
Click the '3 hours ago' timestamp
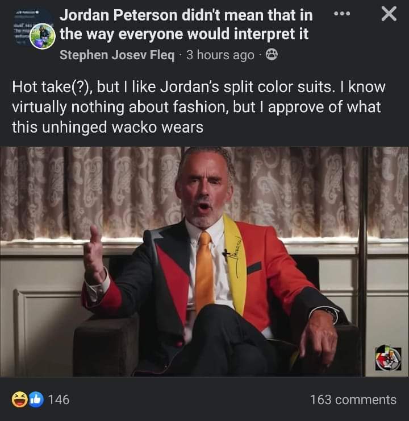point(220,55)
